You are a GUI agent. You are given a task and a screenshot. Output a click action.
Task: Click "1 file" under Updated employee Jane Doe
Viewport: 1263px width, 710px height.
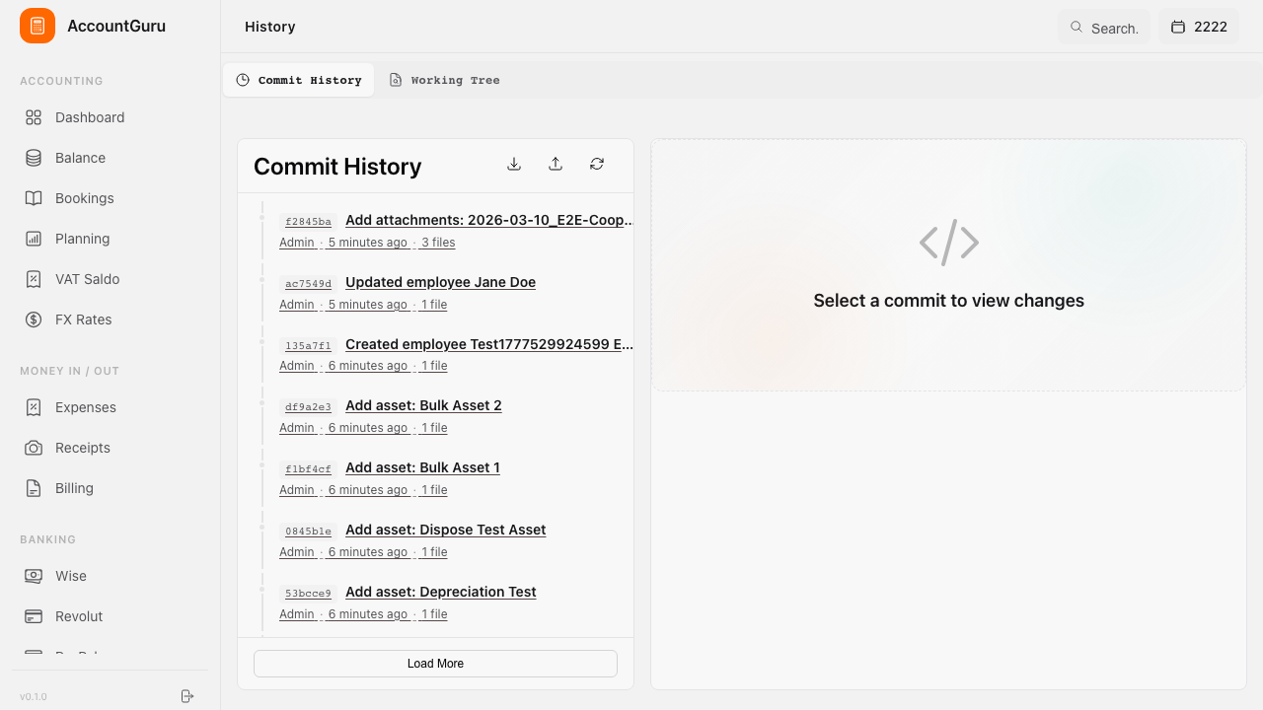pos(434,305)
